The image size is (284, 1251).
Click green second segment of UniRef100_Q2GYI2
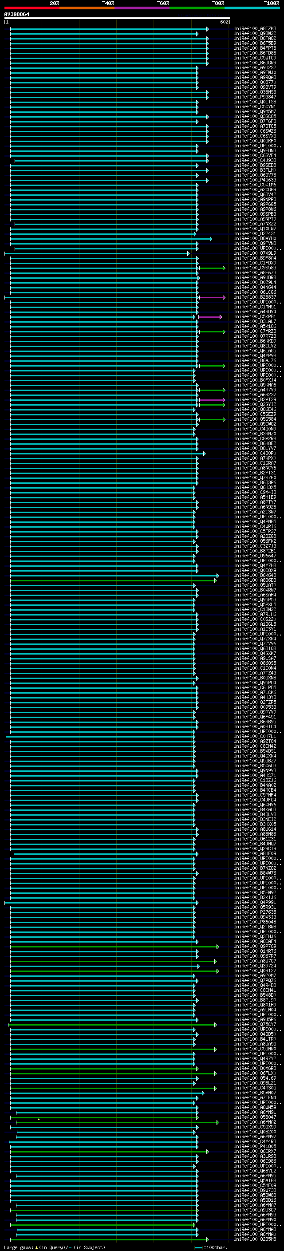212,405
